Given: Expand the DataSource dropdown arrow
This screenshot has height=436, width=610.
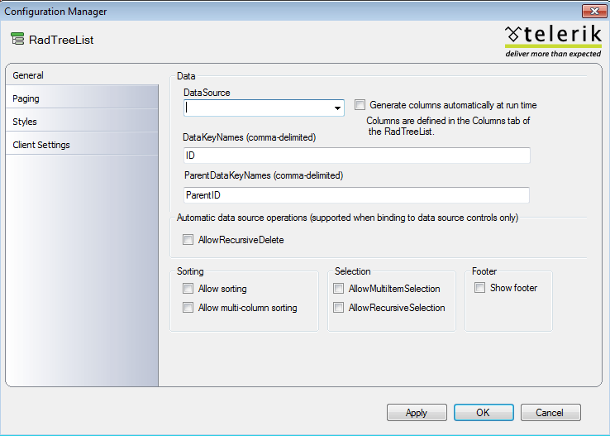Looking at the screenshot, I should click(x=337, y=108).
